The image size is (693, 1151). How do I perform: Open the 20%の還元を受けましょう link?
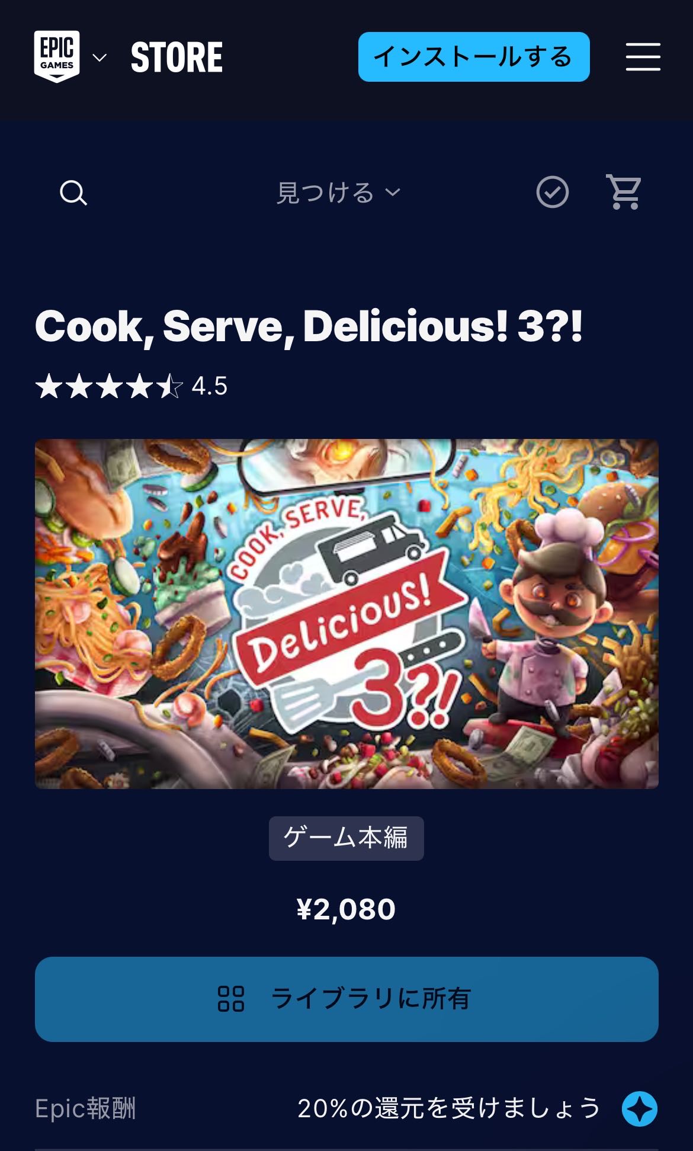449,1108
